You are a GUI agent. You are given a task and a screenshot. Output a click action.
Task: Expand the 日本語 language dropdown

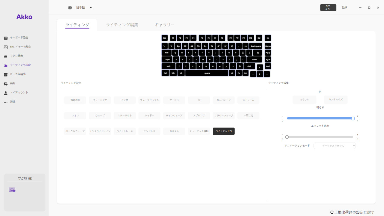tap(91, 7)
